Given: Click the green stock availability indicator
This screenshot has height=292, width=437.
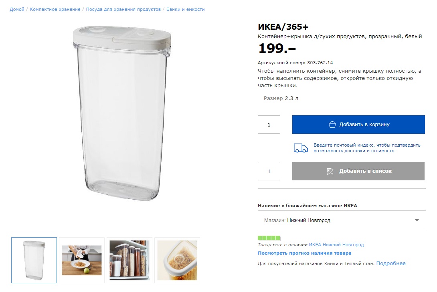Looking at the screenshot, I should [269, 238].
